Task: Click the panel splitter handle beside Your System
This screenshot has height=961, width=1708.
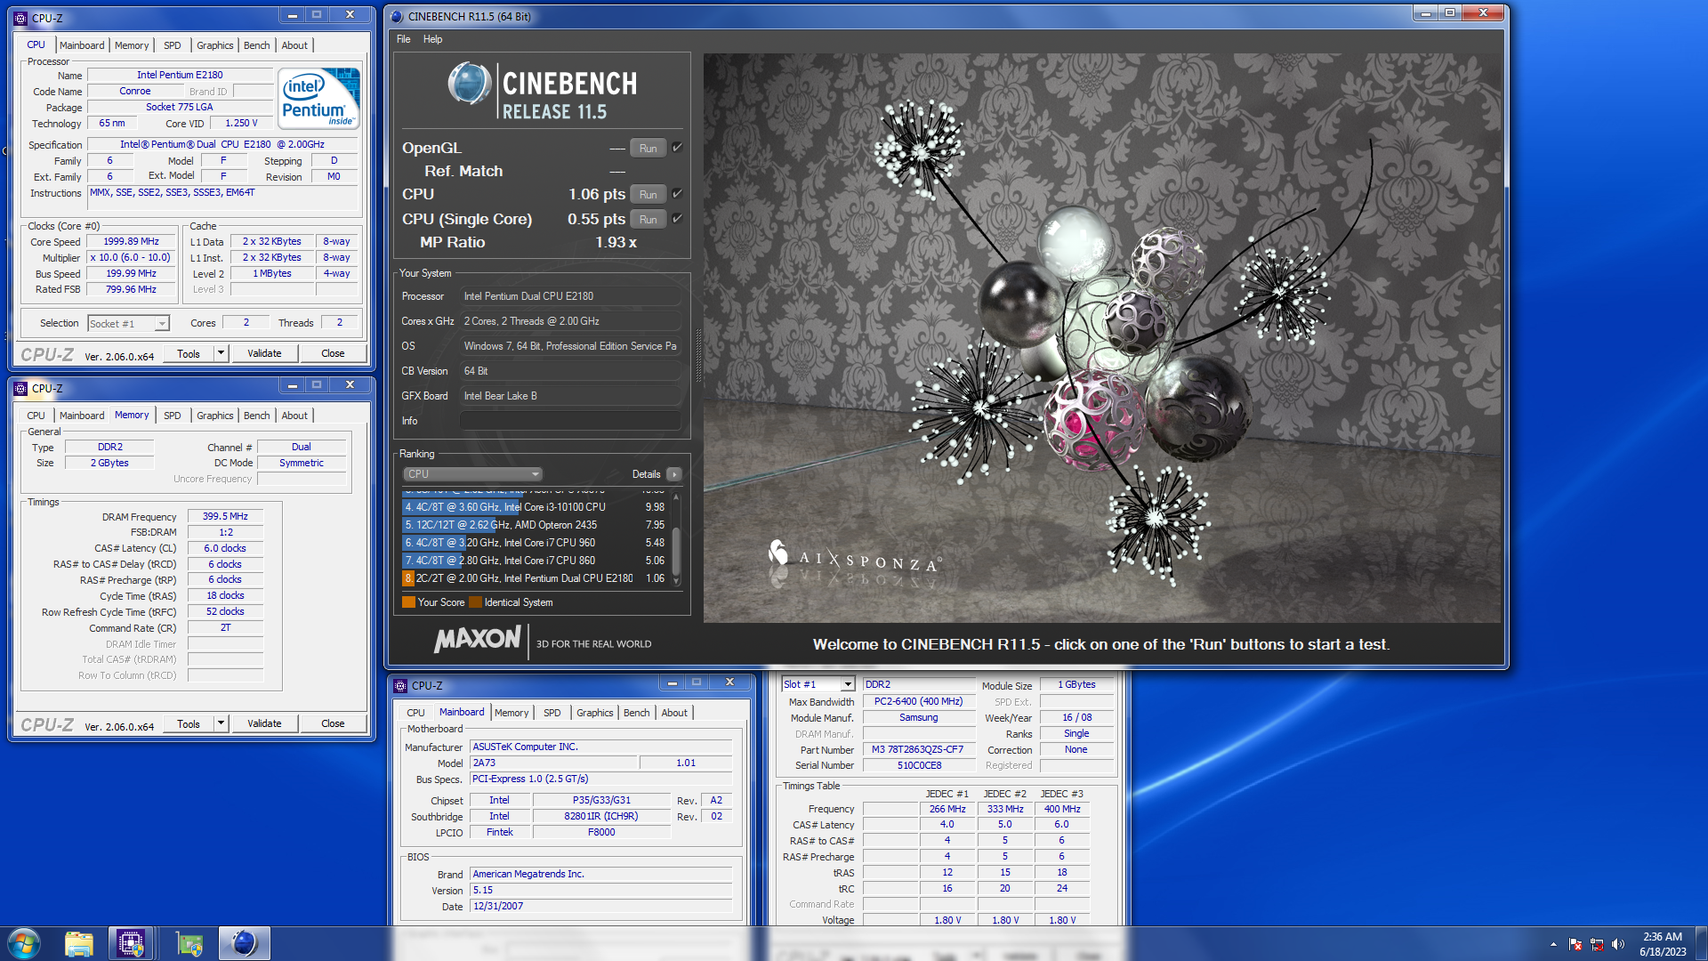Action: (698, 356)
